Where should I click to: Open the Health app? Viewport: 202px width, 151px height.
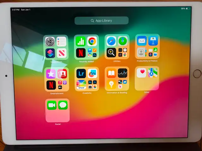pyautogui.click(x=141, y=73)
